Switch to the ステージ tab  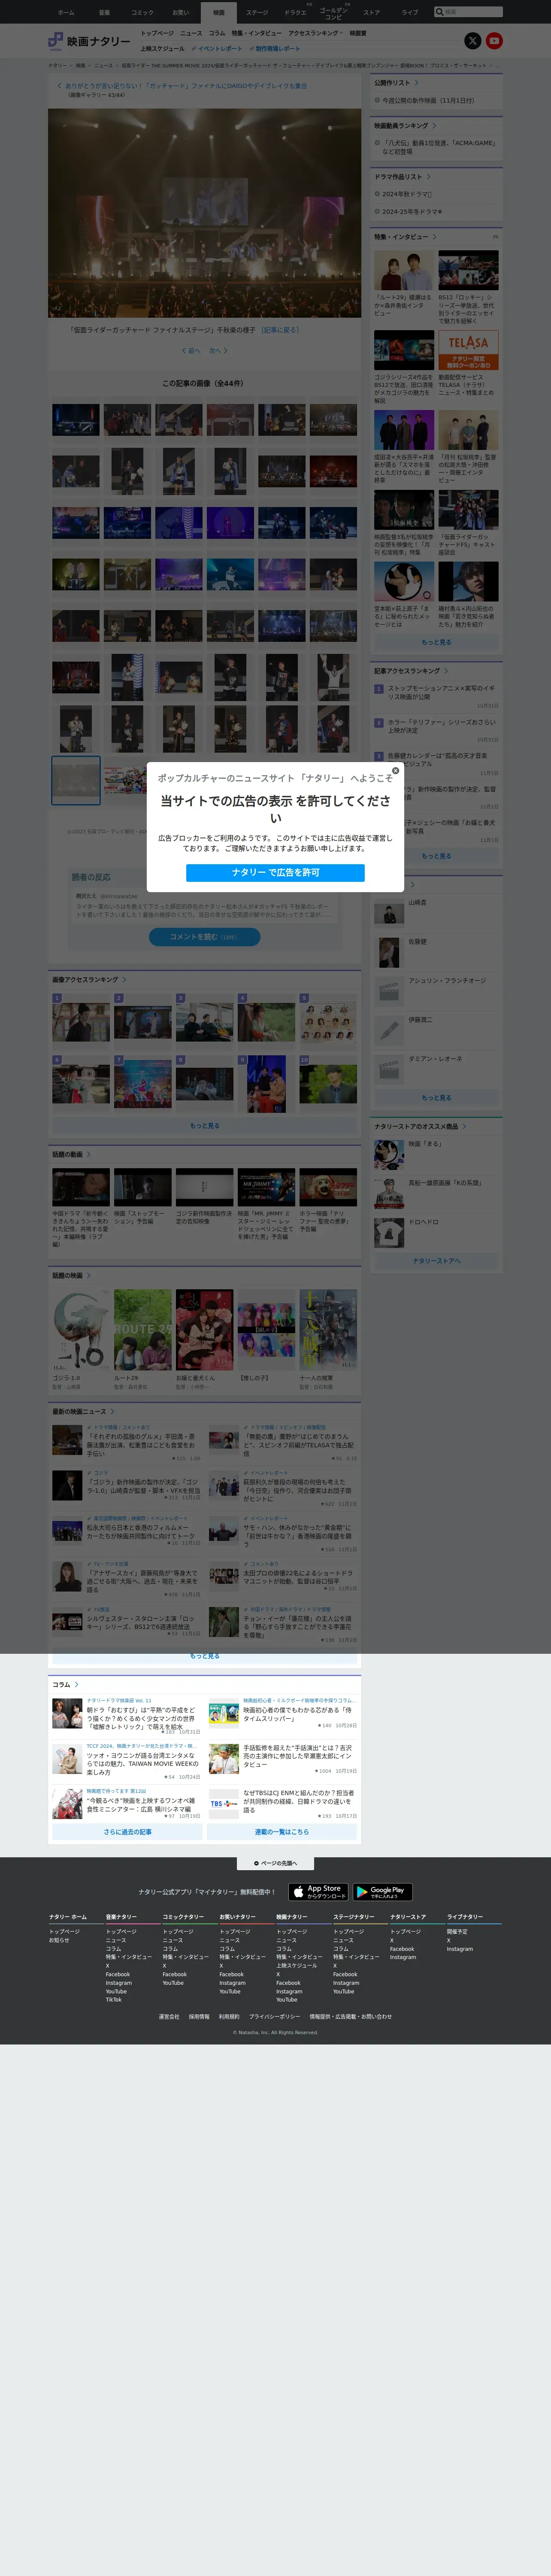click(257, 12)
